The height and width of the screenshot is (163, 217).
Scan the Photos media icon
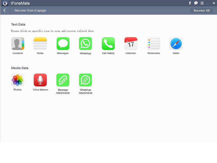point(17,80)
